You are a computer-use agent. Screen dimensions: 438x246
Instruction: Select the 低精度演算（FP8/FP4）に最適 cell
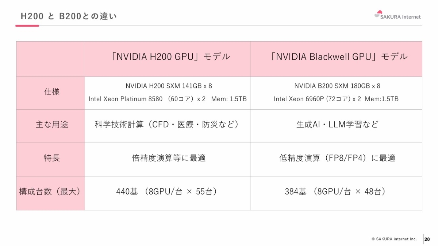click(x=337, y=158)
